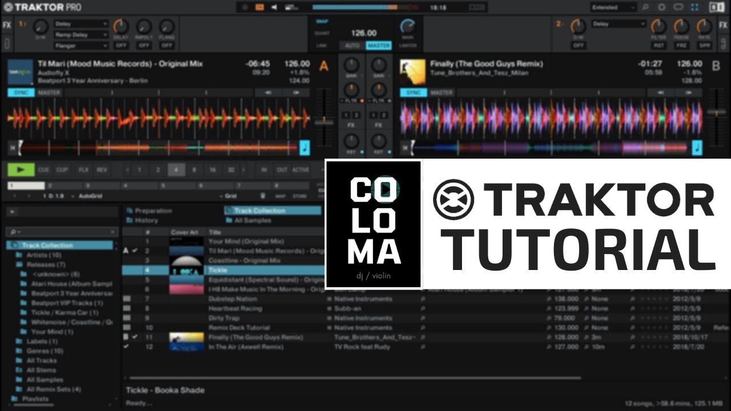
Task: Click the green Play button on deck A
Action: coord(21,170)
